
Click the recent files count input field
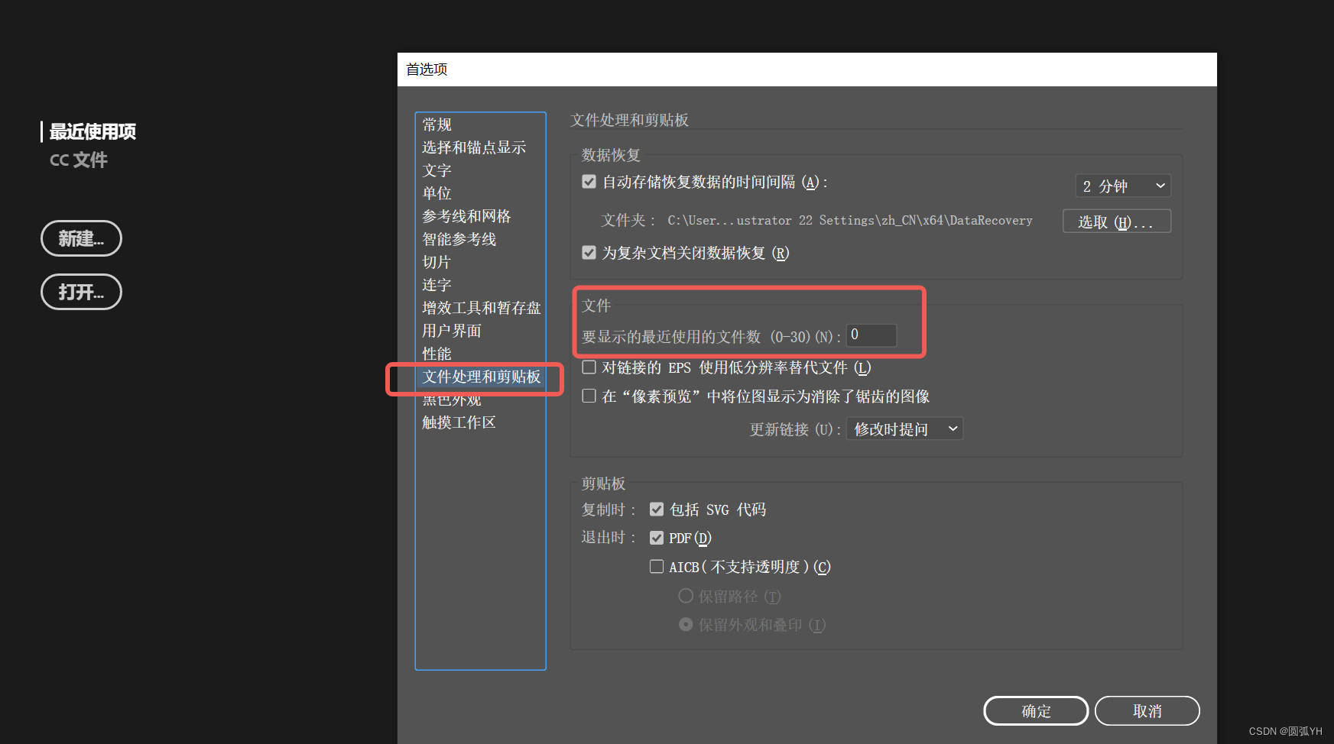click(871, 335)
